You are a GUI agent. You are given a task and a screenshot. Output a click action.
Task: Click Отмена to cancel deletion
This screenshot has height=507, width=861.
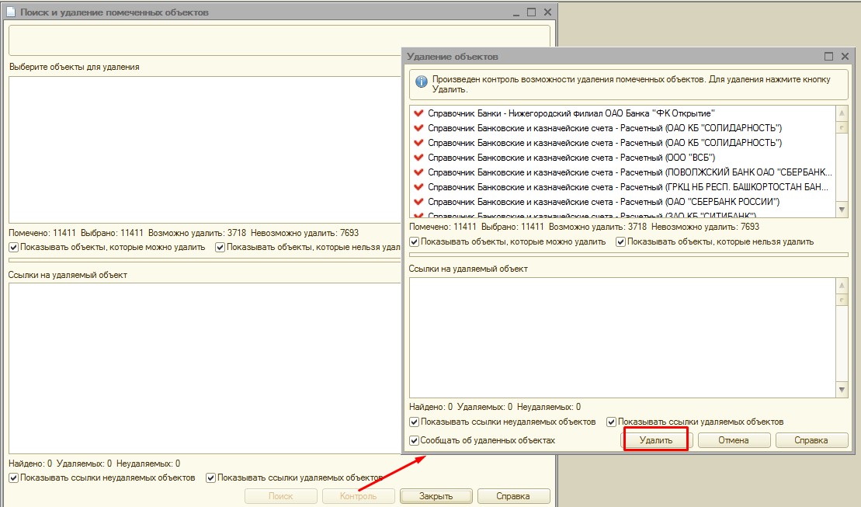[734, 440]
